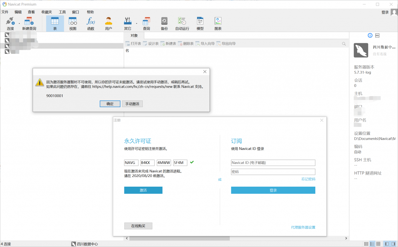Select the 函数 (Functions) icon
The image size is (398, 247).
[x=90, y=23]
